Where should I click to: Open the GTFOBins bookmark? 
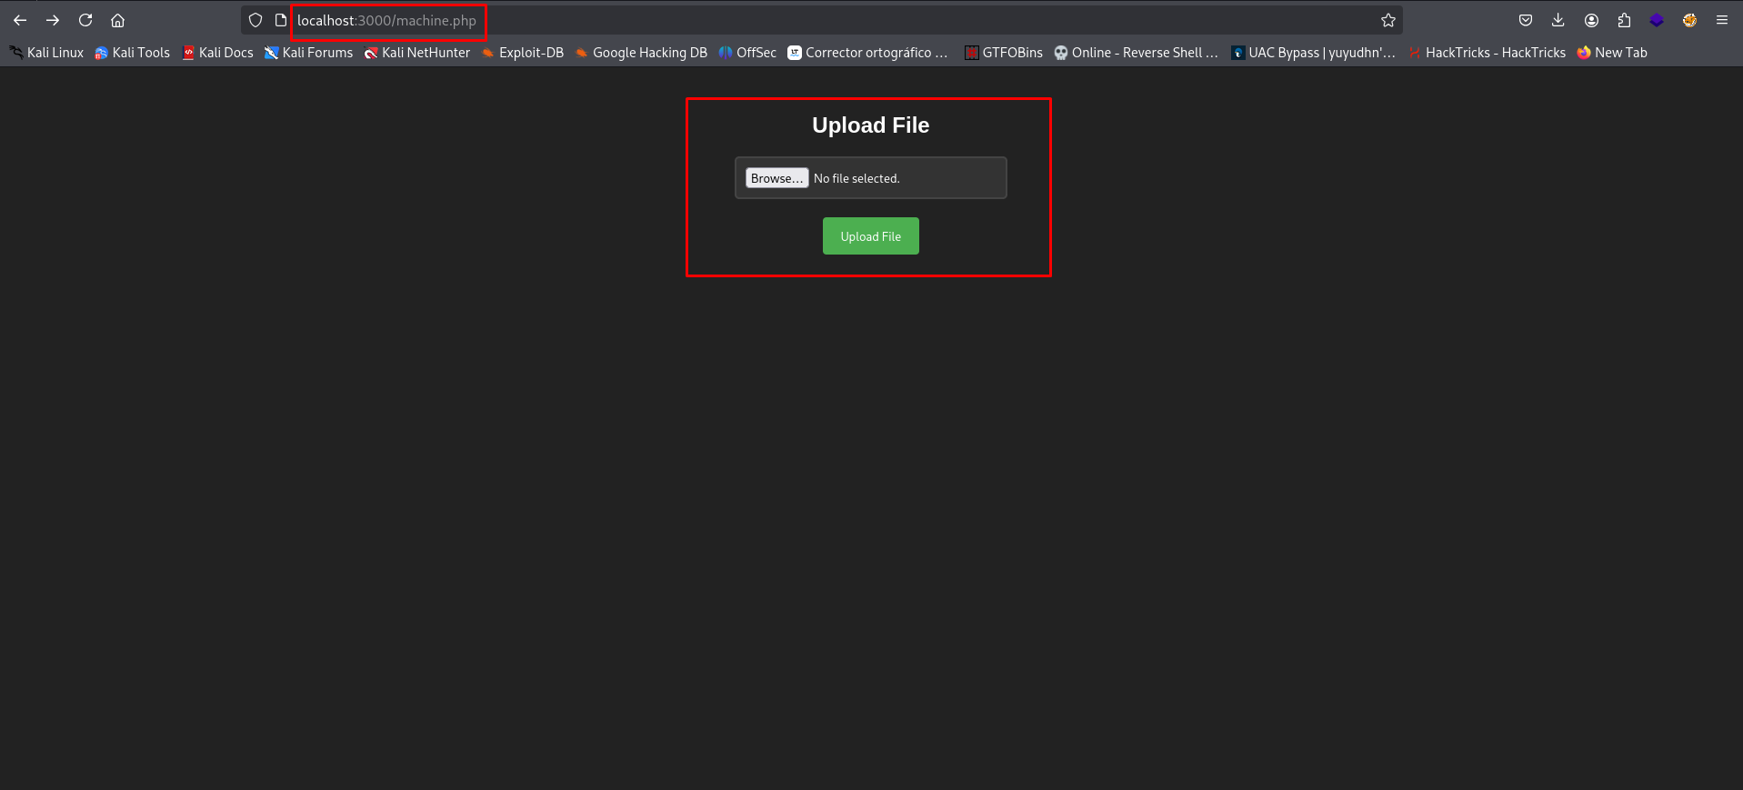tap(1004, 53)
